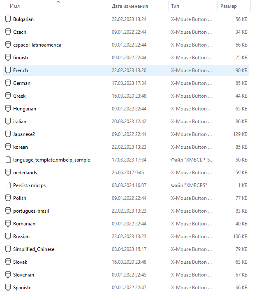Click the 20.03.2023 12:42 date of italian
This screenshot has width=259, height=300.
[x=129, y=122]
